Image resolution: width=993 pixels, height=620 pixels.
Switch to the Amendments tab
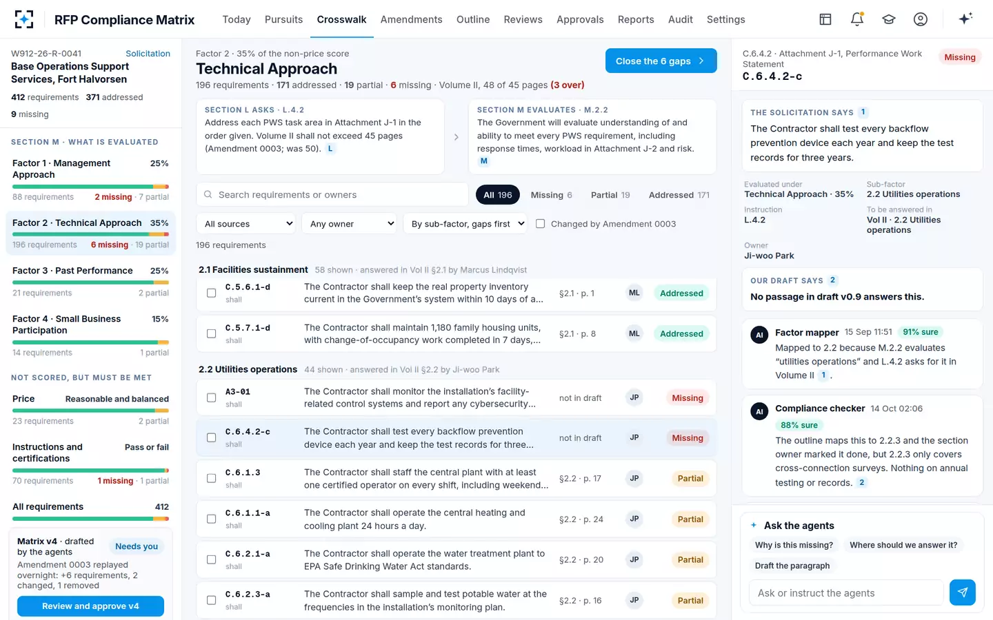[x=412, y=19]
